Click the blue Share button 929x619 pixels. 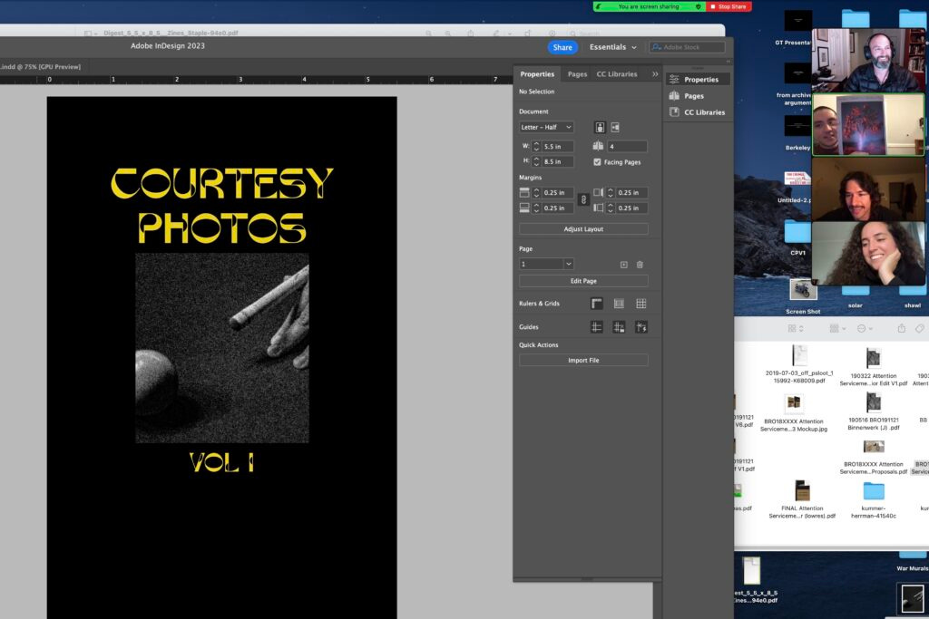pyautogui.click(x=562, y=47)
